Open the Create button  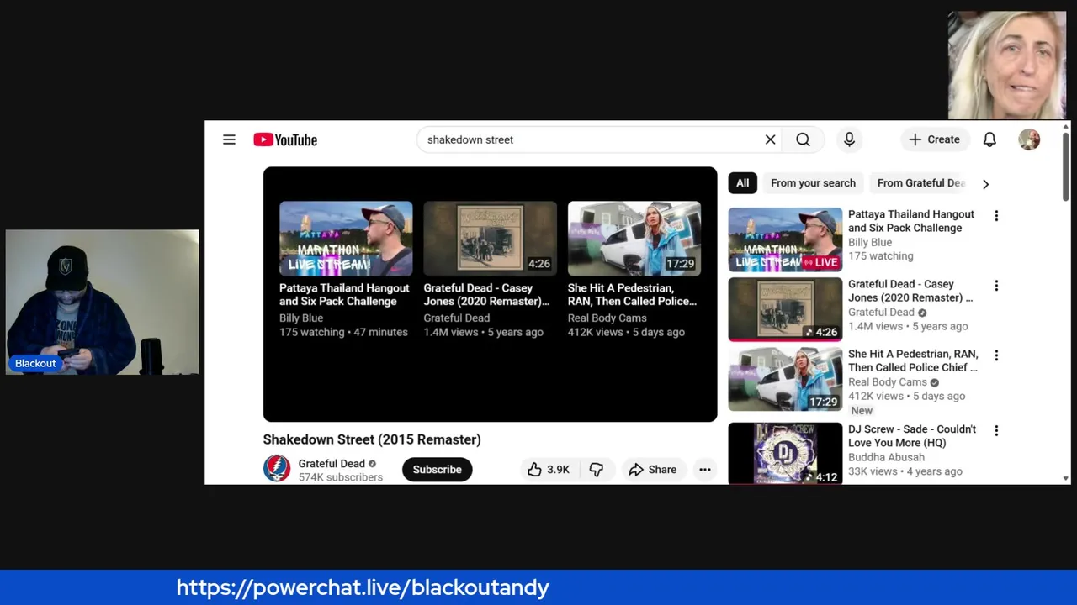tap(934, 139)
